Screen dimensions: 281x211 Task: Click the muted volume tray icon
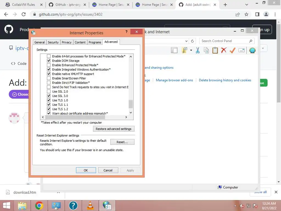[242, 206]
